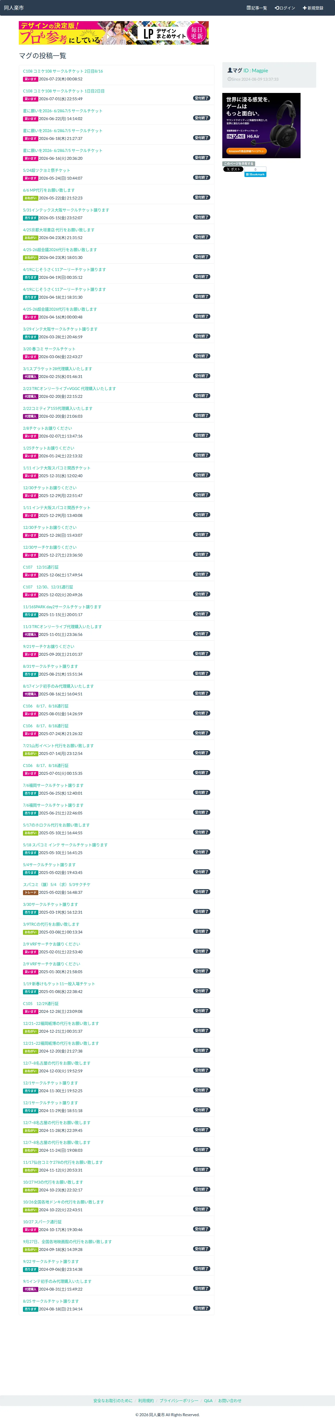Viewport: 335px width, 1418px height.
Task: Open the デザインまとめサイト banner ad
Action: point(114,33)
